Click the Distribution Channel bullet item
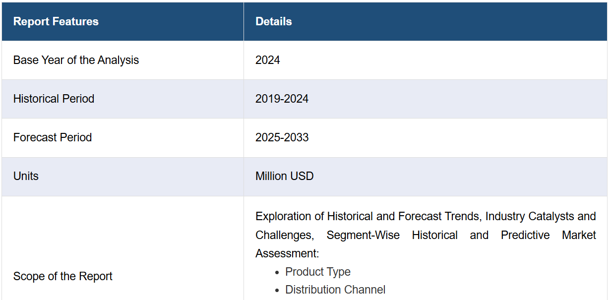The image size is (611, 300). point(335,290)
